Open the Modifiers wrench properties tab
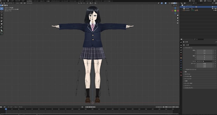The height and width of the screenshot is (115, 217). tap(181, 60)
